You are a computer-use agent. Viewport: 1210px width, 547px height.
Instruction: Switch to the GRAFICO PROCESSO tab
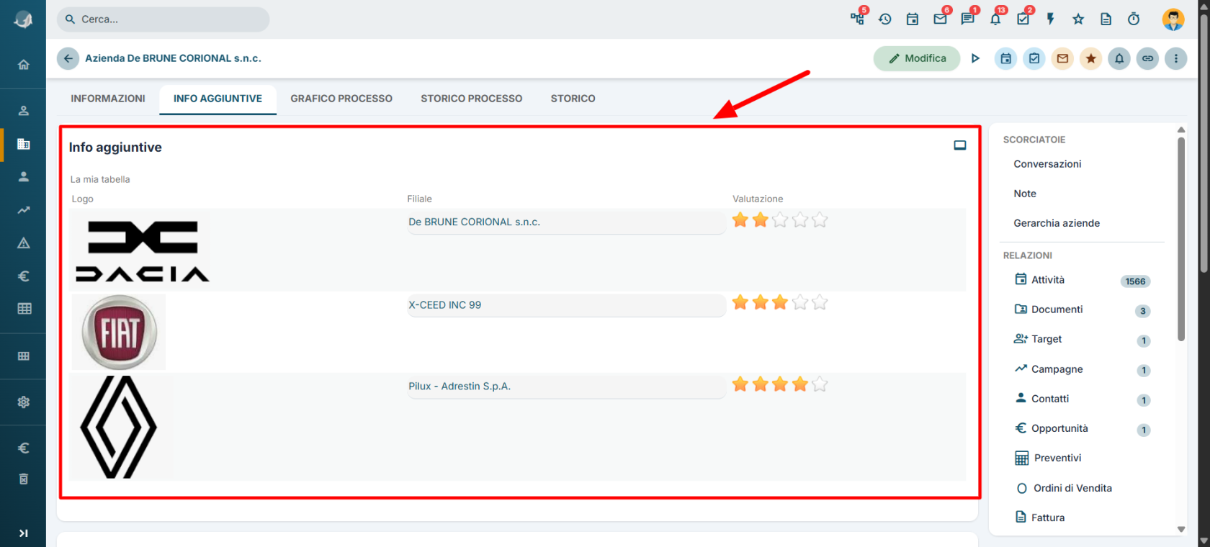[x=341, y=99]
